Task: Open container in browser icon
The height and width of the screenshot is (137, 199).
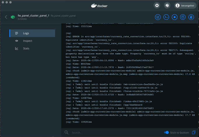Action: coord(158,17)
